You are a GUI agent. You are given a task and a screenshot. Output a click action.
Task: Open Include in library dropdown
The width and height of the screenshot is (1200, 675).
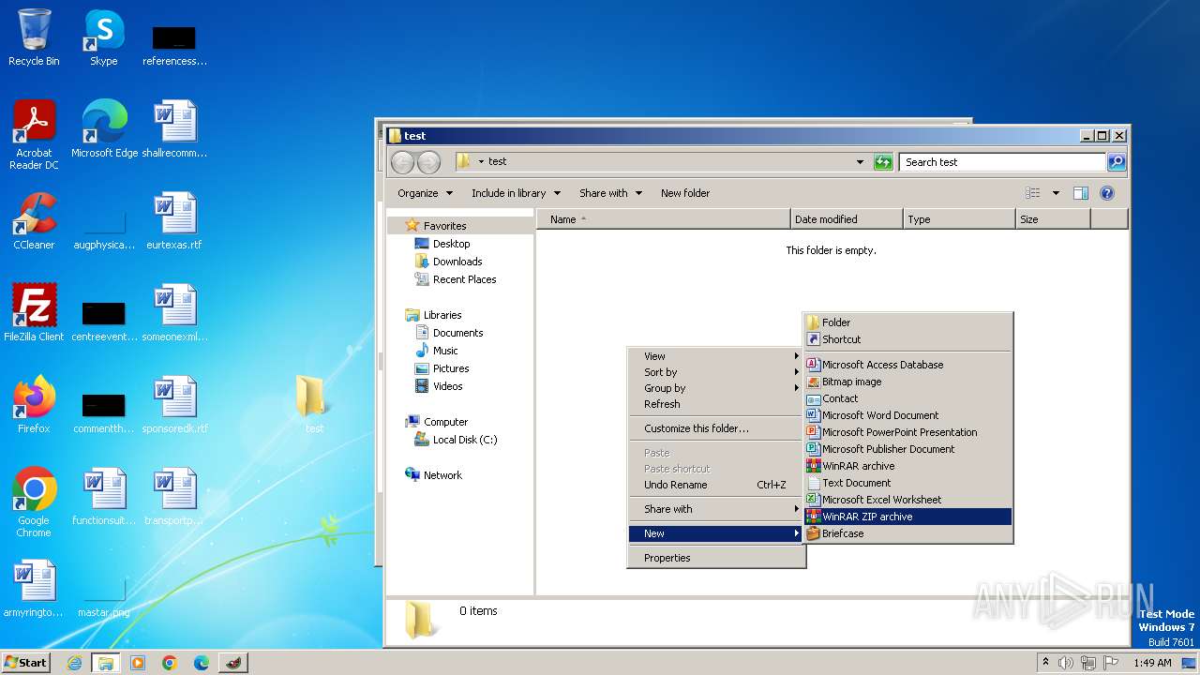(516, 193)
